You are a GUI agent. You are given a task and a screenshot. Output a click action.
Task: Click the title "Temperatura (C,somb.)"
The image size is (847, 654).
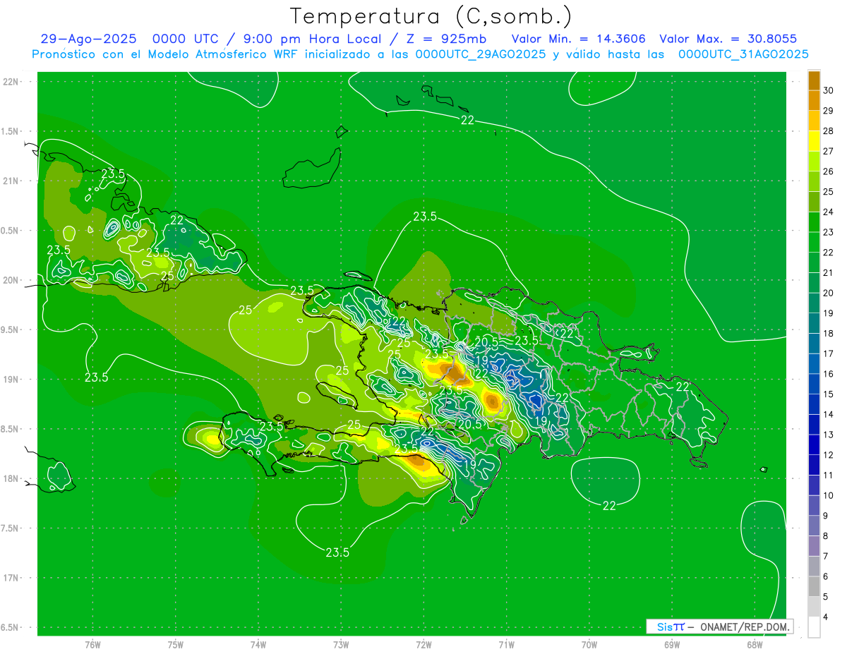tap(431, 16)
